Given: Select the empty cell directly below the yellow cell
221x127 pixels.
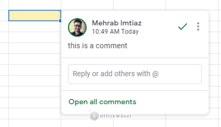Looking at the screenshot, I should [35, 26].
